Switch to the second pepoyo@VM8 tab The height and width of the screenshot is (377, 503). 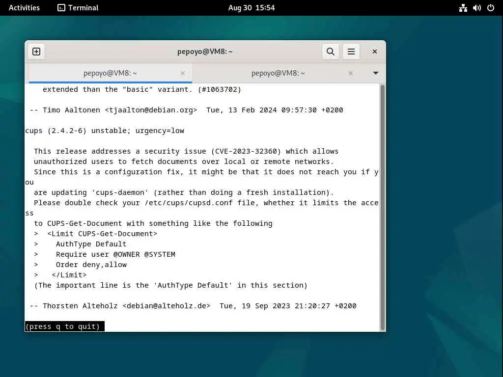tap(278, 73)
